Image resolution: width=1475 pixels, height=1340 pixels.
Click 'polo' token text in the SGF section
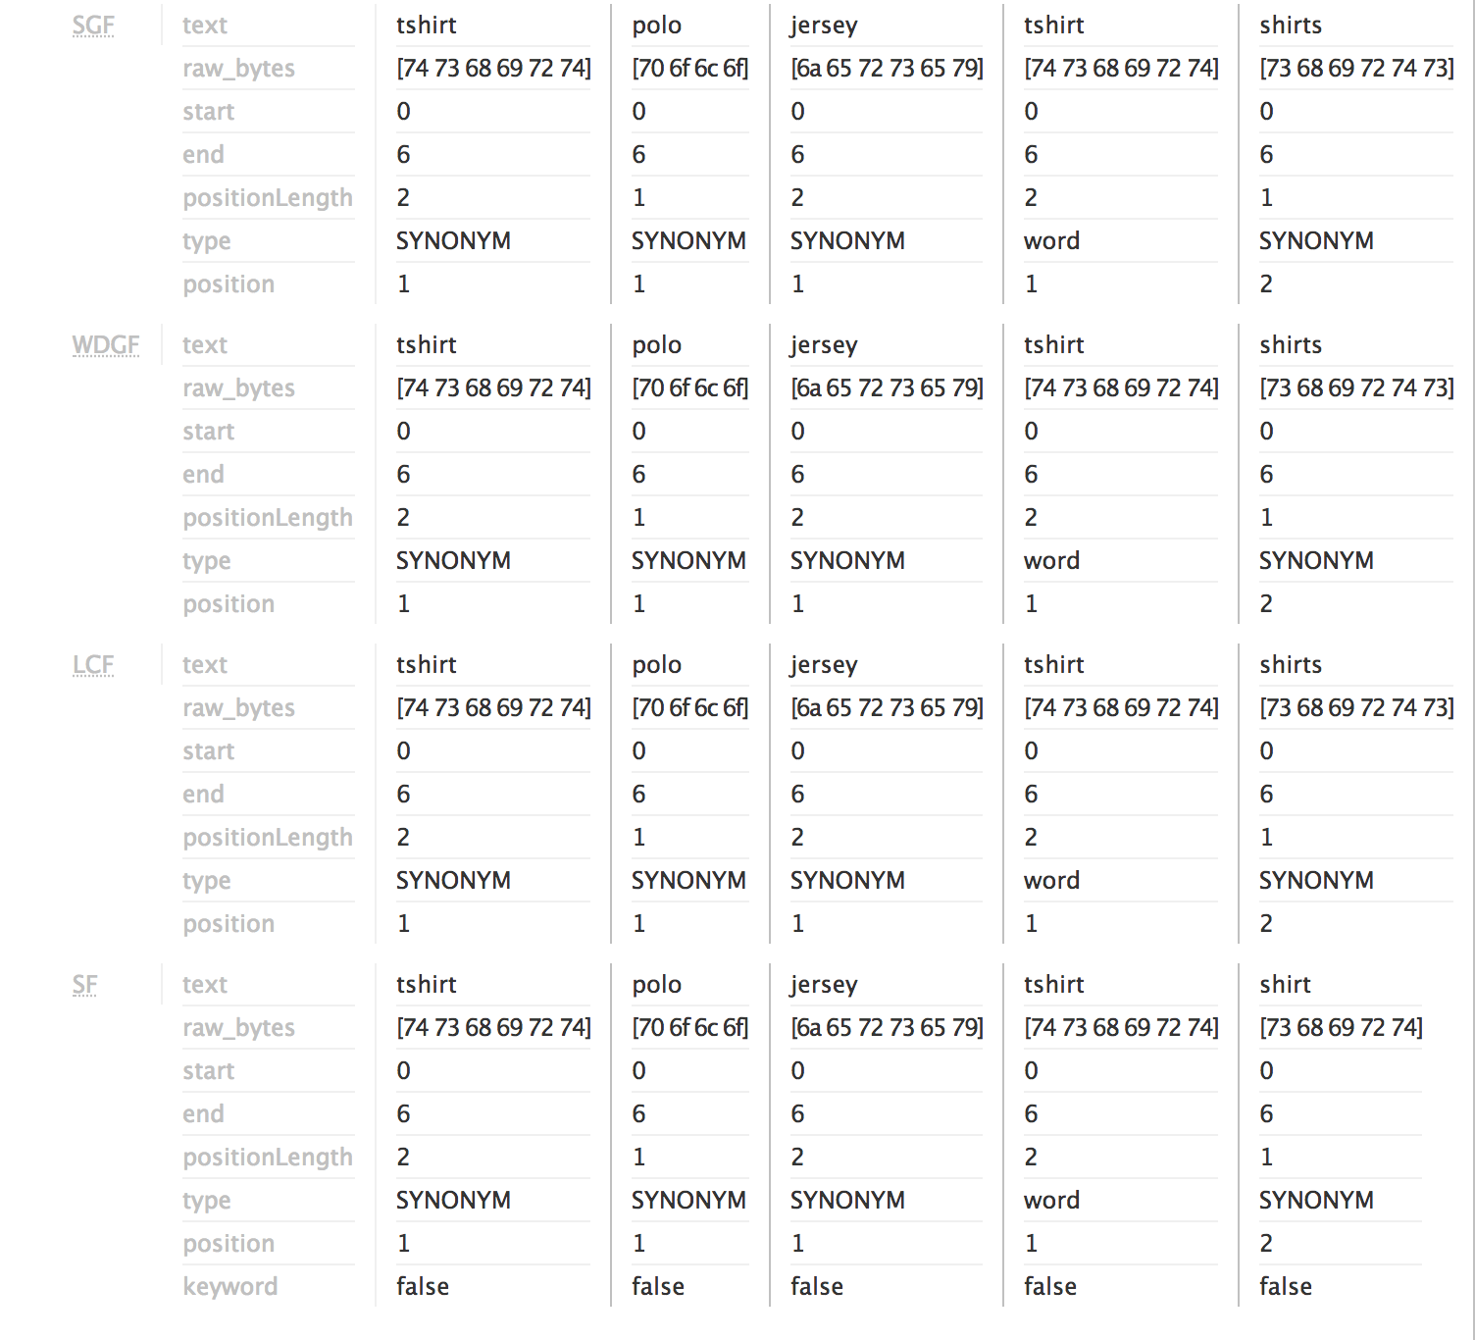tap(657, 26)
